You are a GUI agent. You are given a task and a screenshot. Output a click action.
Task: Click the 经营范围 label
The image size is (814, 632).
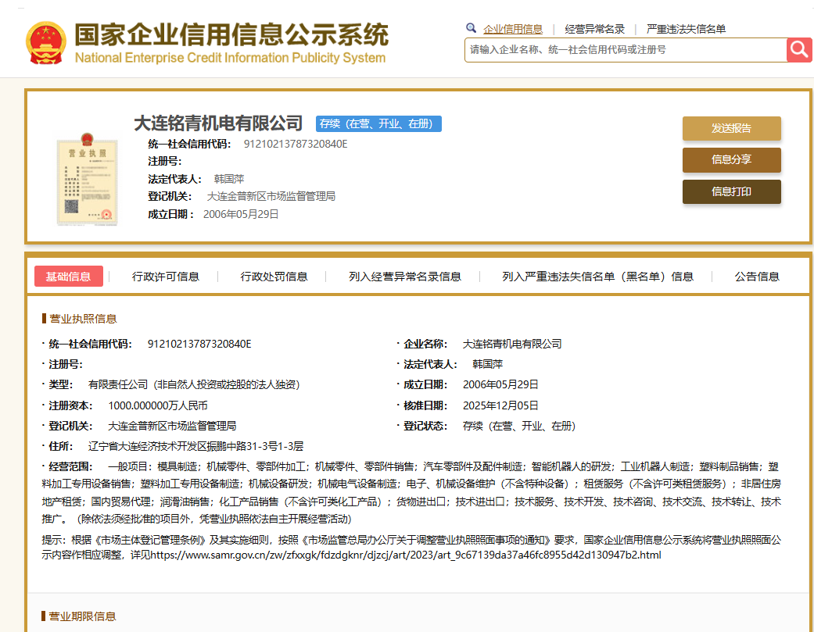point(70,466)
